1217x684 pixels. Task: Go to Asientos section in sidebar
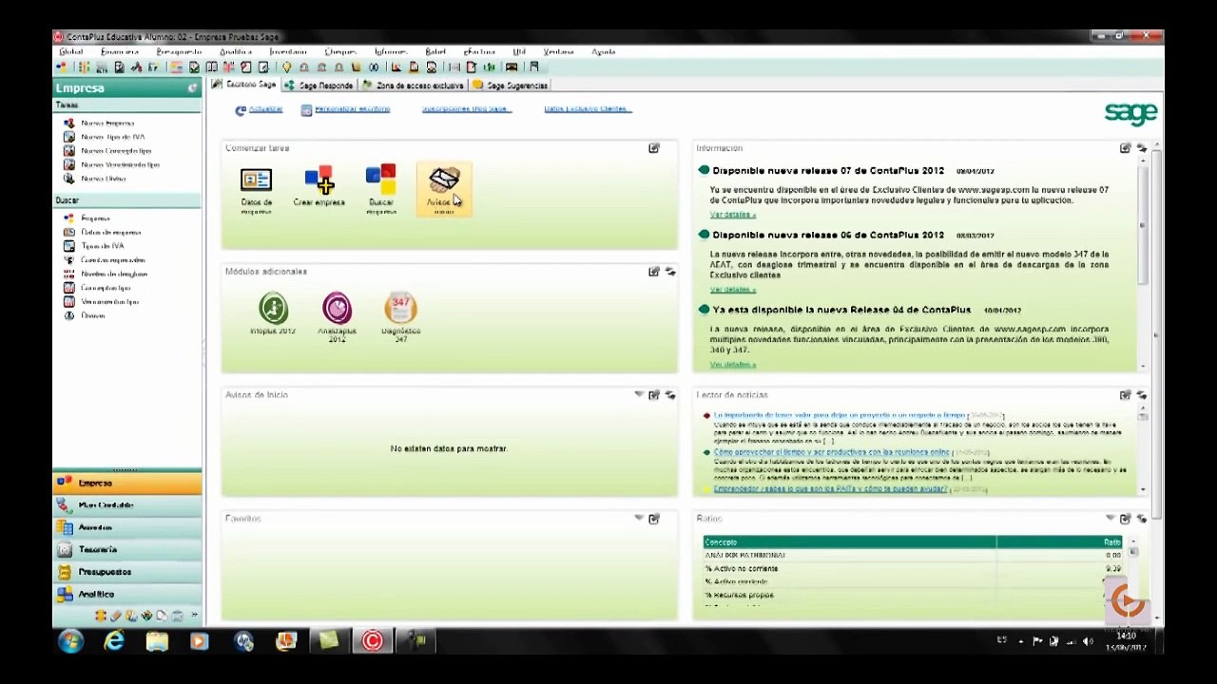[x=127, y=527]
